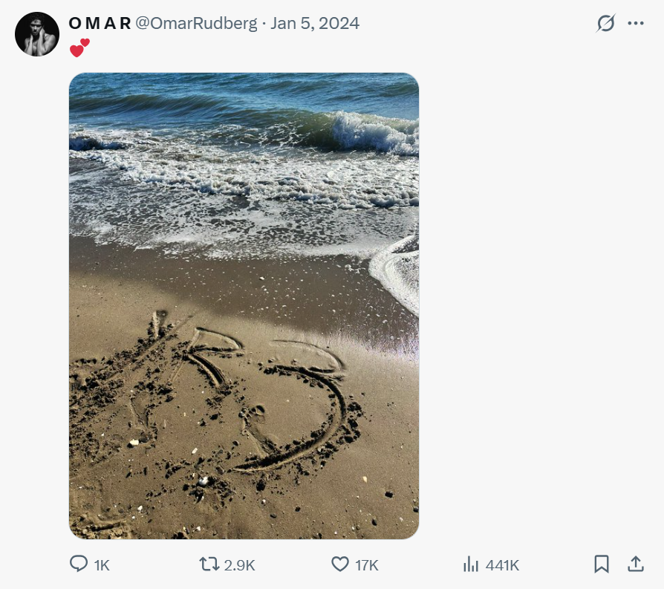The height and width of the screenshot is (589, 664).
Task: Click the 441K views count
Action: [502, 565]
